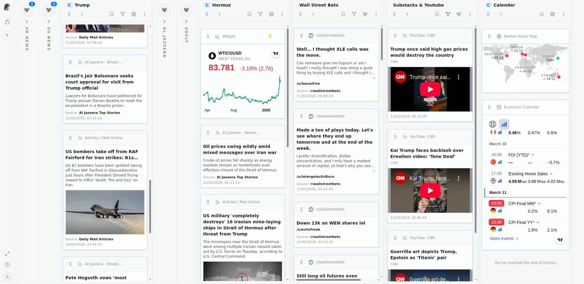584x284 pixels.
Task: Click the bell icon in Wall Street Bets column
Action: click(343, 14)
